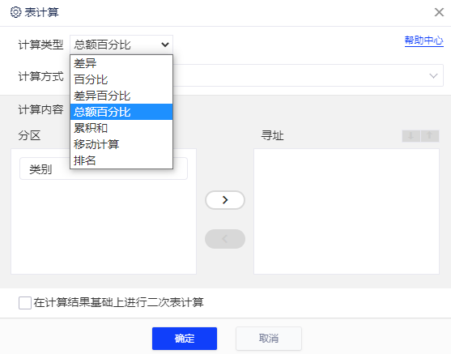Click the gear icon beside 表计算 title
This screenshot has height=354, width=451.
click(15, 12)
